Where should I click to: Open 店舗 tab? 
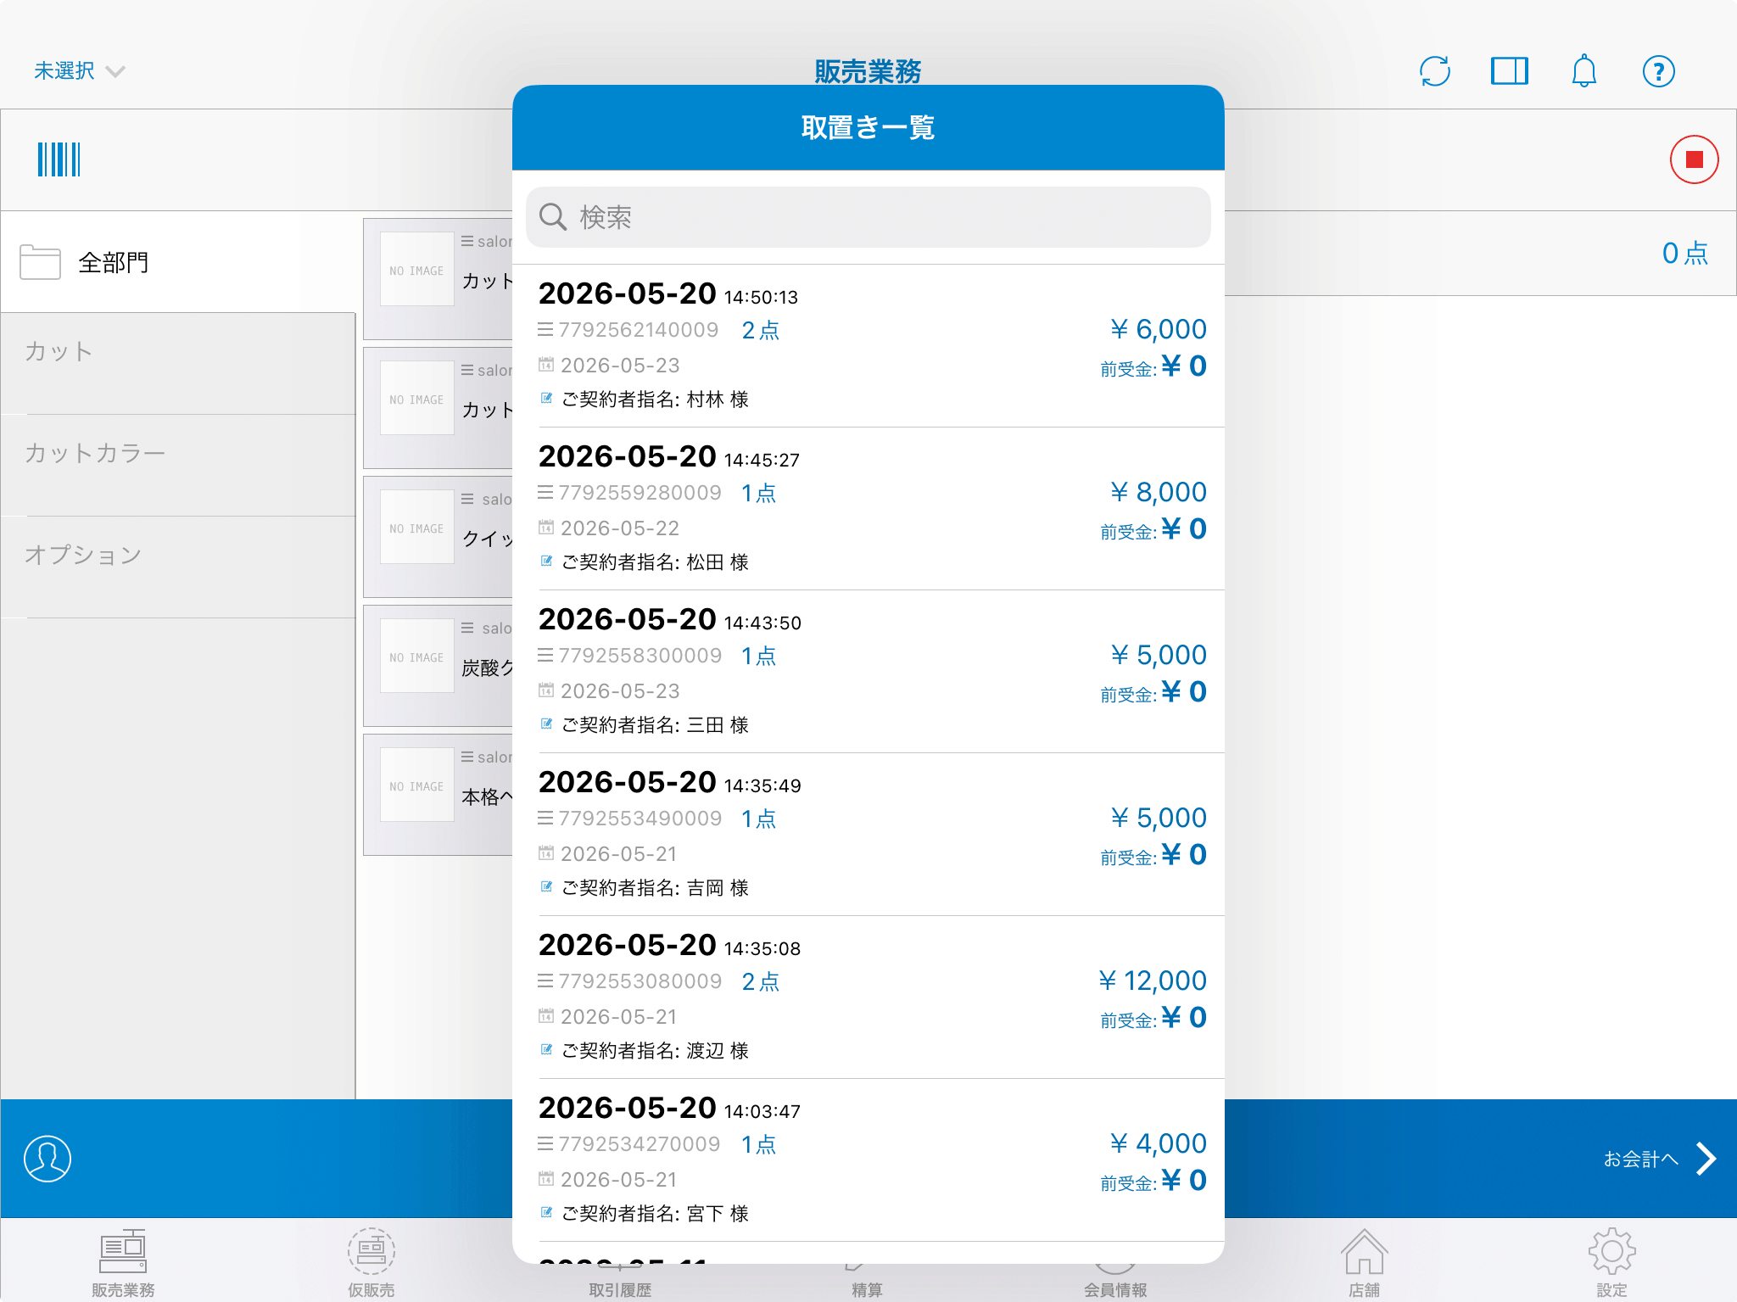click(x=1364, y=1262)
